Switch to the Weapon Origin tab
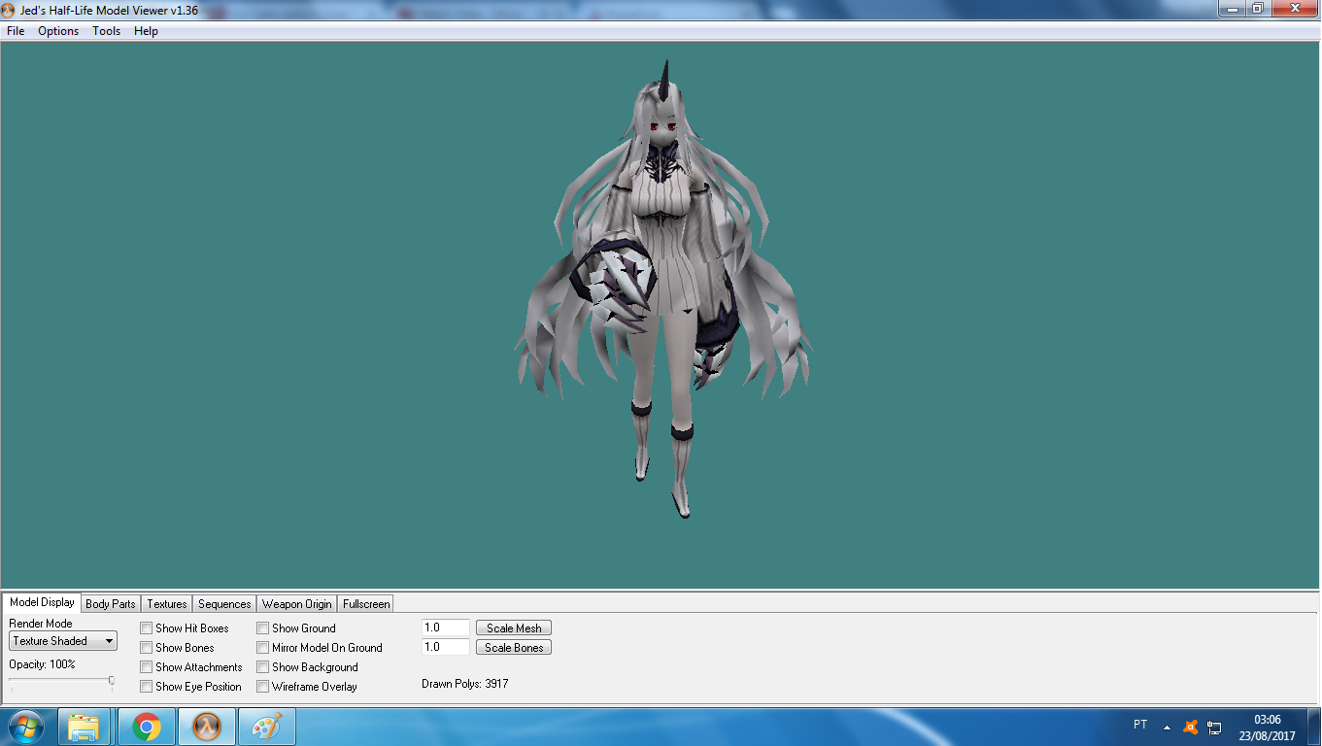 pyautogui.click(x=297, y=604)
